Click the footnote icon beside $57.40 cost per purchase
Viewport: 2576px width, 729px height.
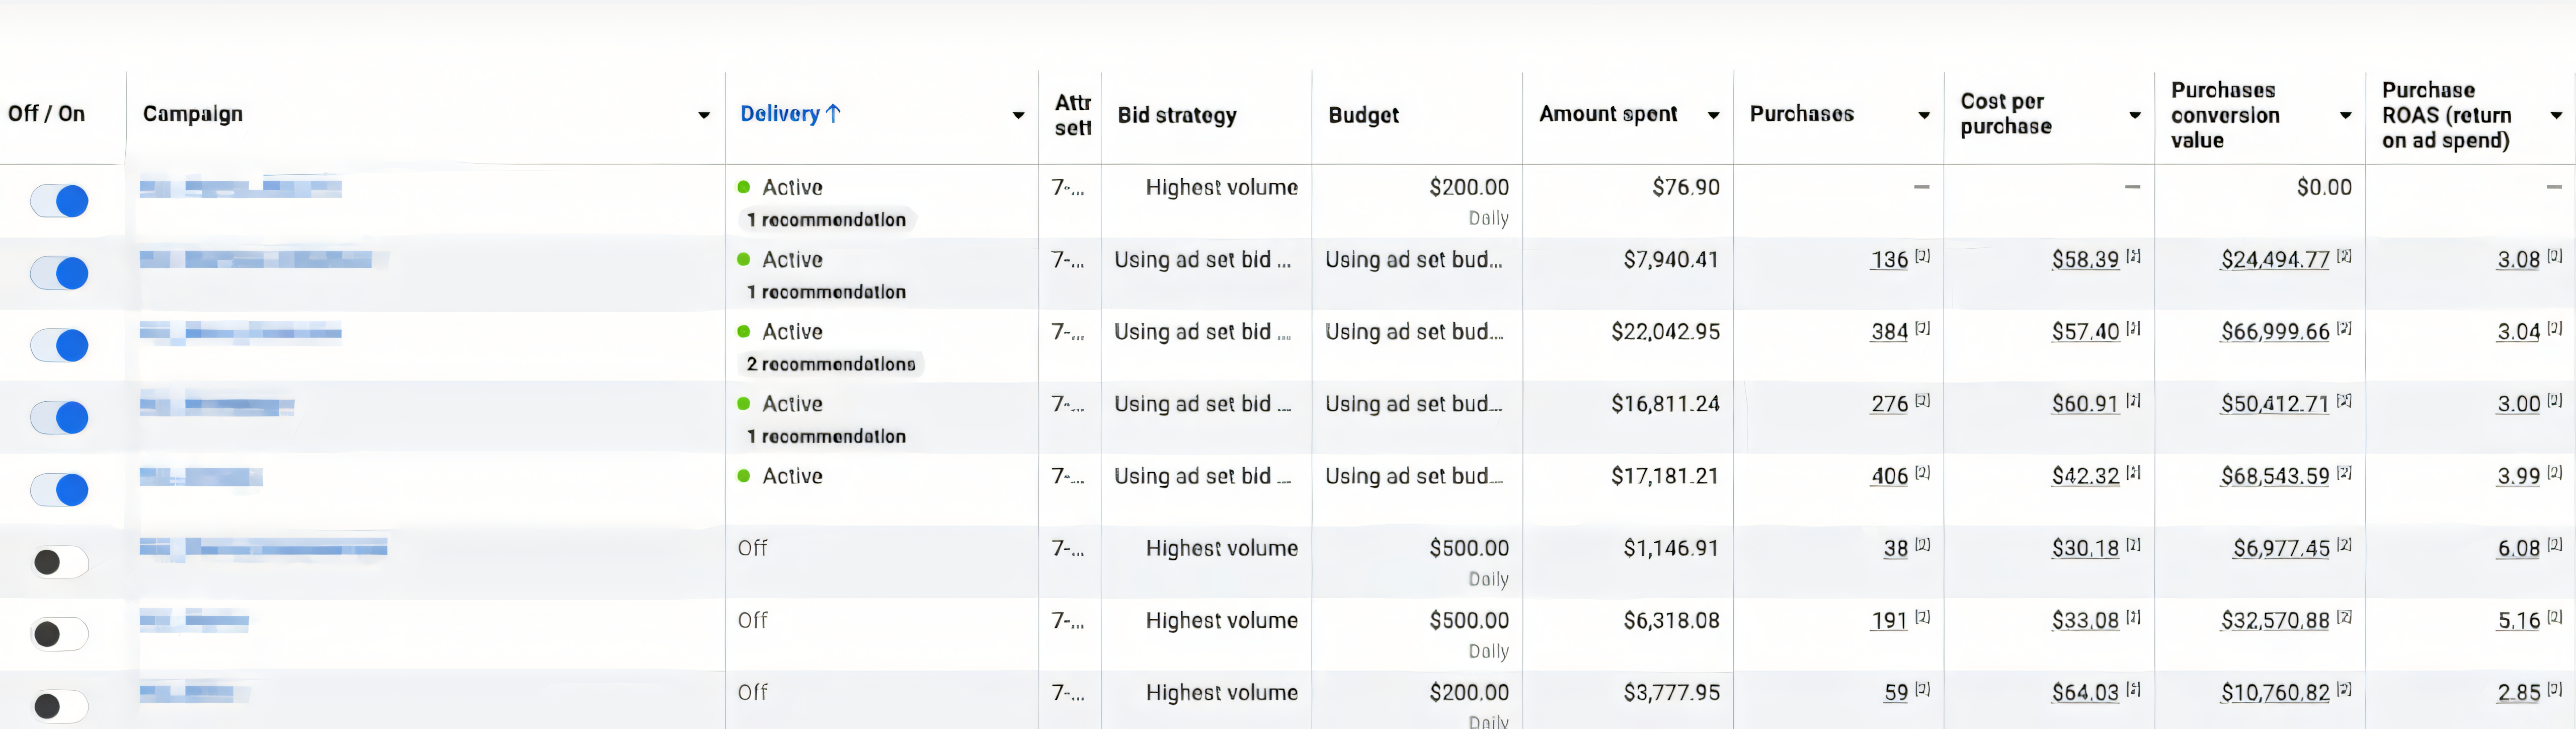point(2133,329)
